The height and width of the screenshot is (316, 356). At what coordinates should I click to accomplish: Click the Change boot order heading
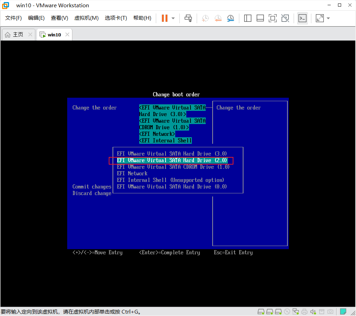pos(176,95)
